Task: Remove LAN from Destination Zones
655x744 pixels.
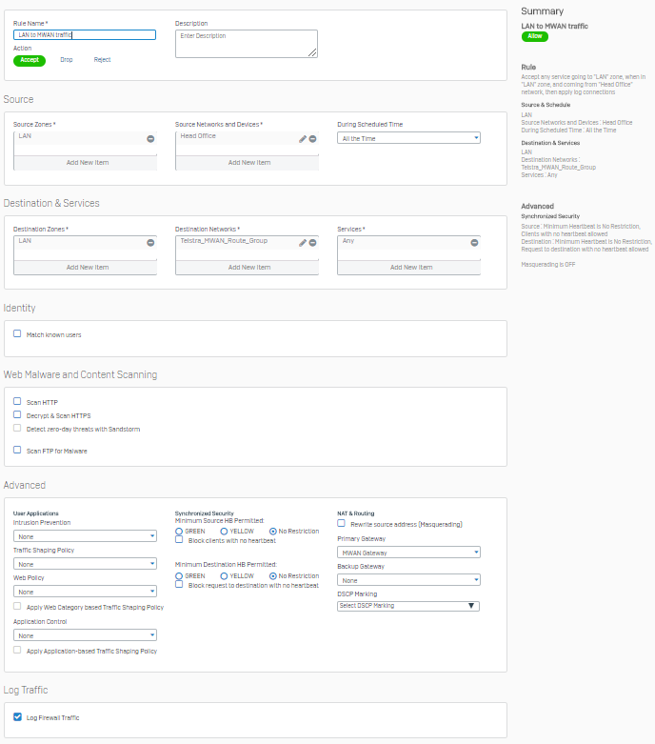Action: [x=150, y=243]
